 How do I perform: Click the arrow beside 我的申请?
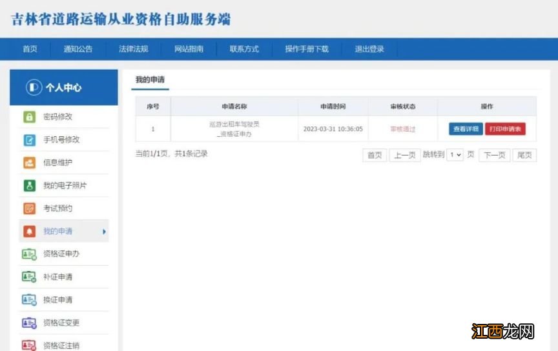pyautogui.click(x=104, y=232)
